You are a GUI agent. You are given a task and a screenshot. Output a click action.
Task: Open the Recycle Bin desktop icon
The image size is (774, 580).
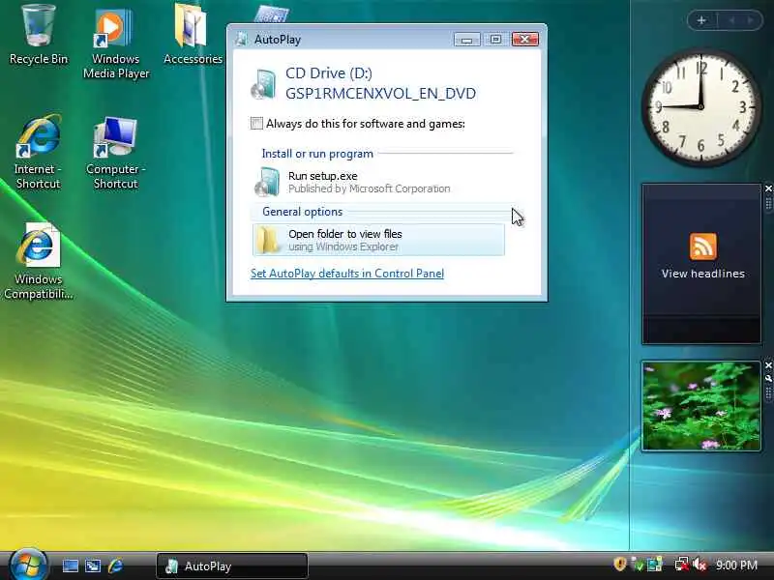38,35
